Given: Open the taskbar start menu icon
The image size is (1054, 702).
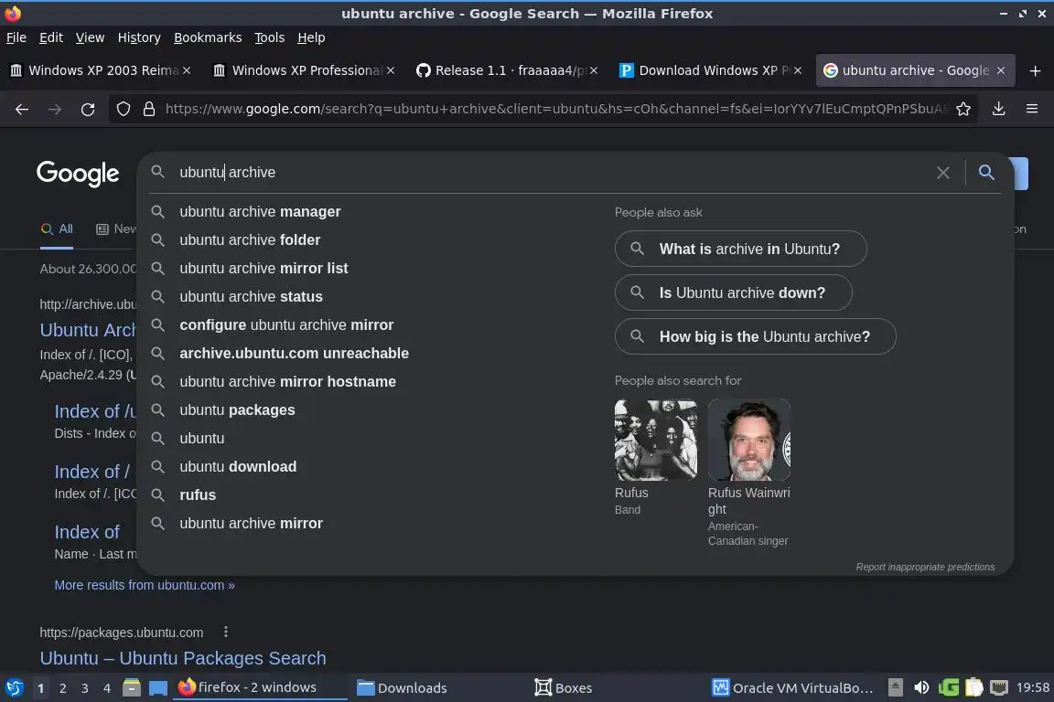Looking at the screenshot, I should coord(14,688).
